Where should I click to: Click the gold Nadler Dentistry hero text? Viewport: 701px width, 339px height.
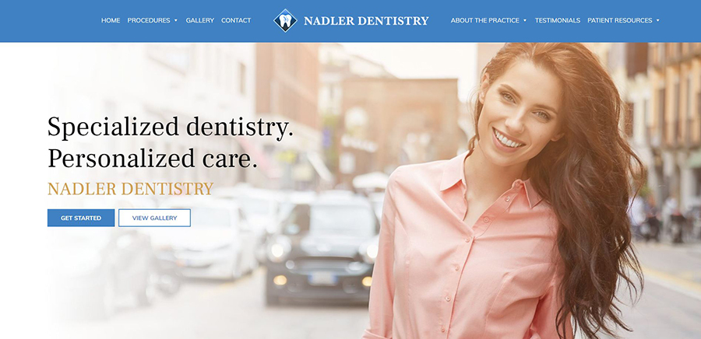[x=131, y=189]
